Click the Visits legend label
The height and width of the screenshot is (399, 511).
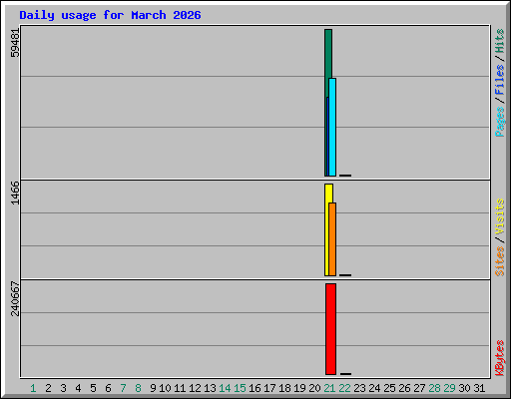coord(499,216)
